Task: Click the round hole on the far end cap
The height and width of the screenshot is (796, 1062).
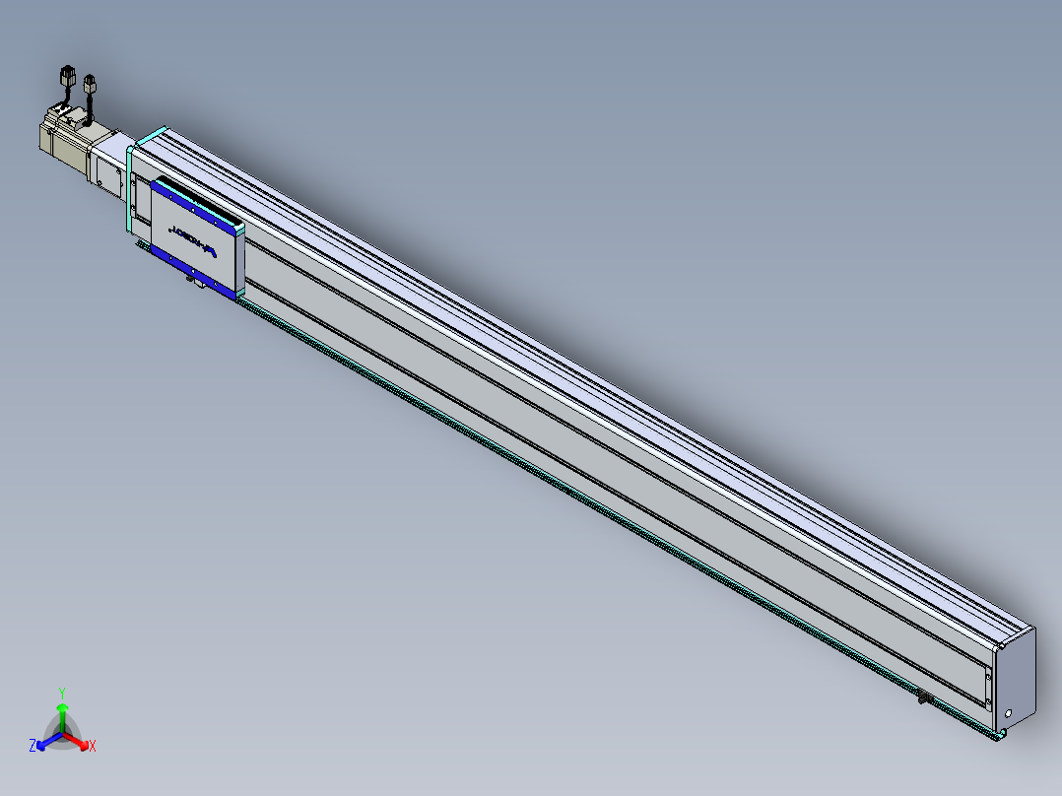Action: pyautogui.click(x=1008, y=713)
